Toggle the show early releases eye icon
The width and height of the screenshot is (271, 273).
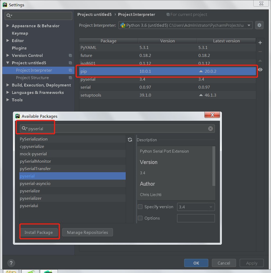pos(260,70)
